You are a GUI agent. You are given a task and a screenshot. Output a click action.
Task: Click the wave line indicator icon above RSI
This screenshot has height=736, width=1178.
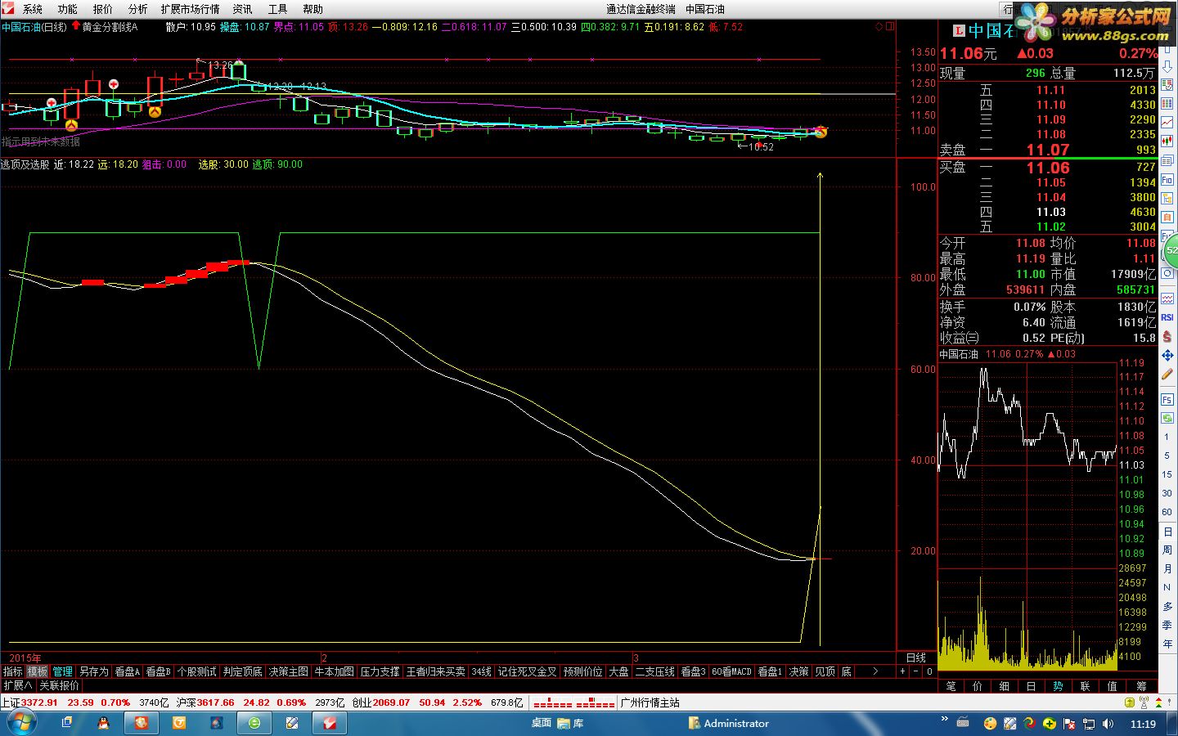(x=1167, y=298)
